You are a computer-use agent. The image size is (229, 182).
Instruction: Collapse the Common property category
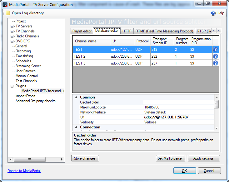pos(76,97)
